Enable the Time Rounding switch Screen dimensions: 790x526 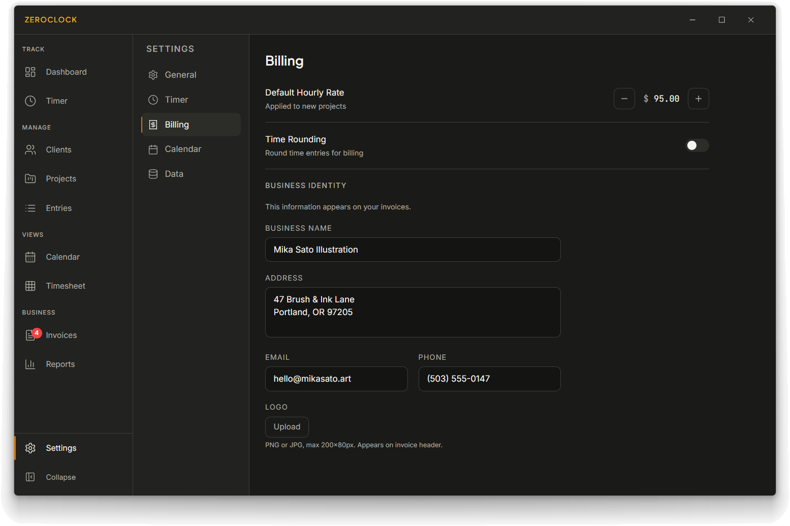tap(697, 146)
